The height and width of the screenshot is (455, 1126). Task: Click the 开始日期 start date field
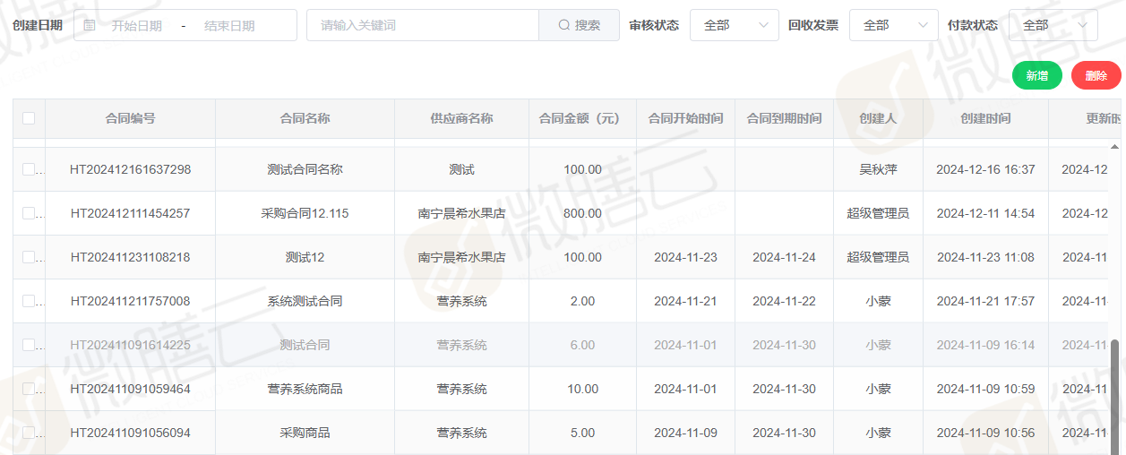click(x=137, y=26)
